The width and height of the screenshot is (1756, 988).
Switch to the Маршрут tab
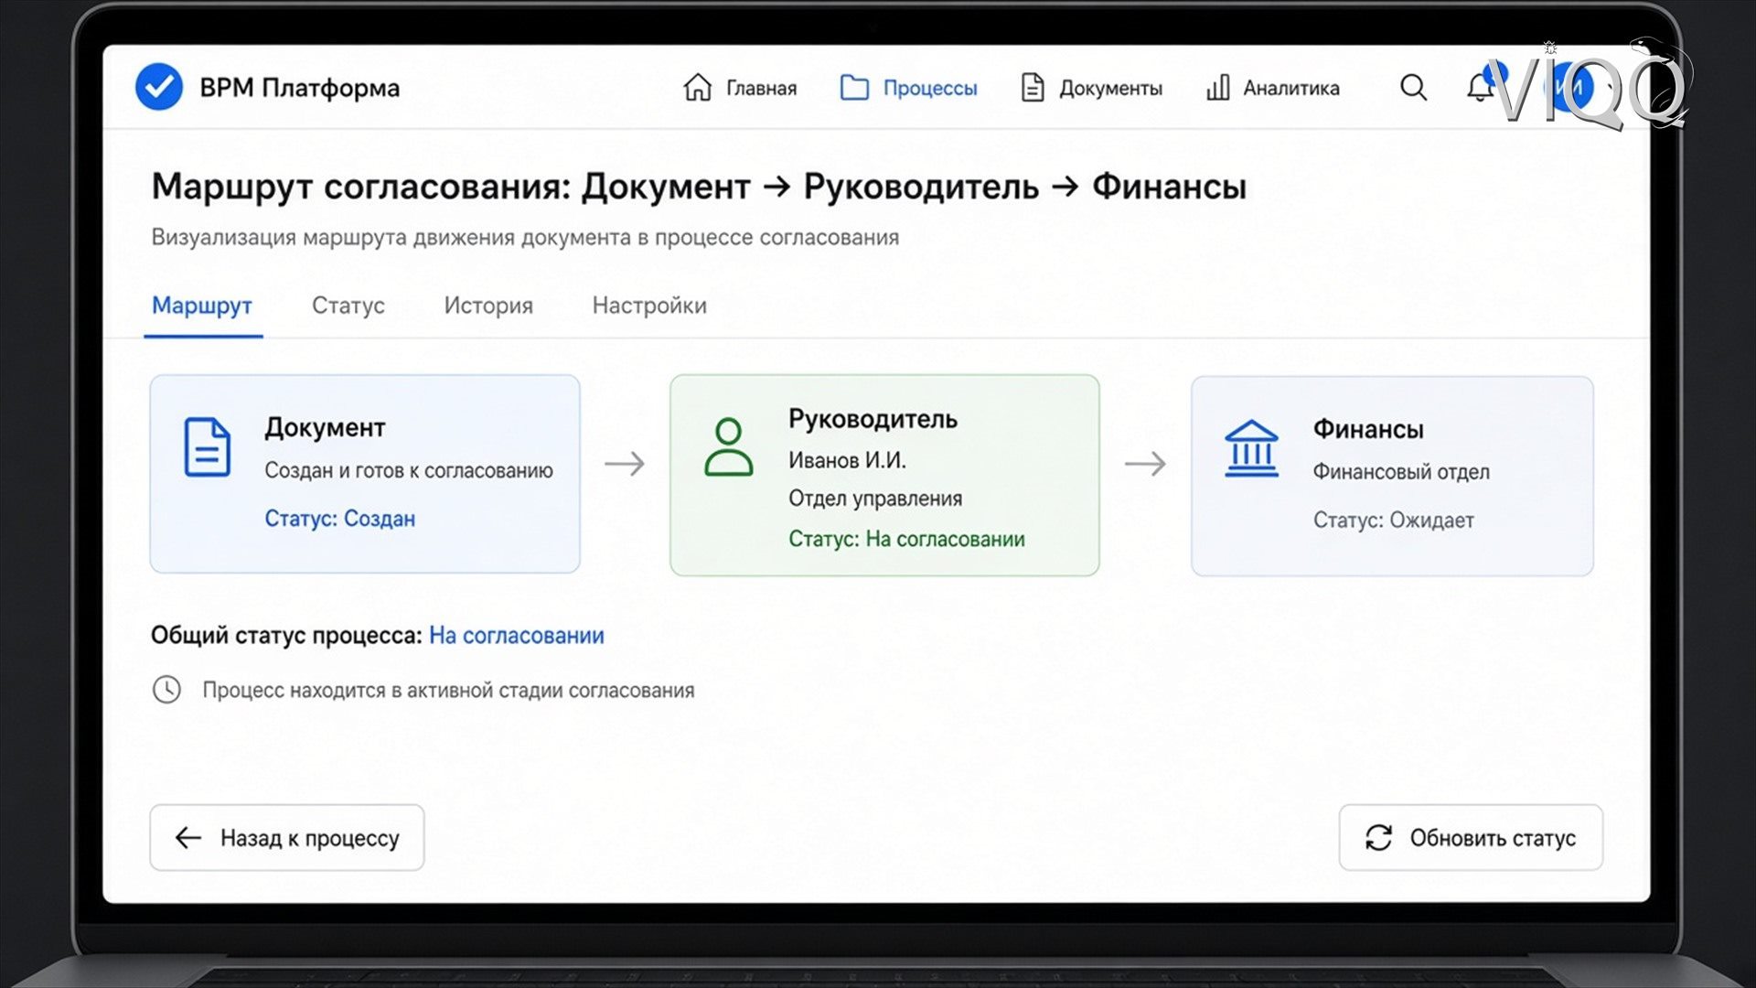pyautogui.click(x=202, y=306)
